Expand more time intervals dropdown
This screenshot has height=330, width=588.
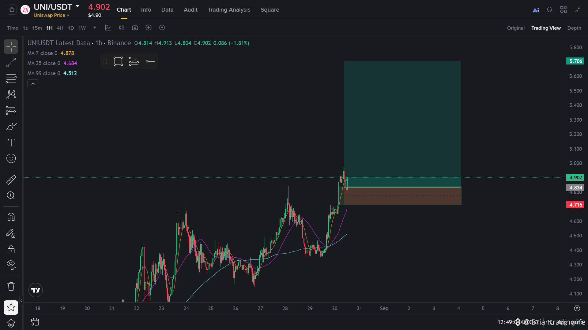(95, 28)
